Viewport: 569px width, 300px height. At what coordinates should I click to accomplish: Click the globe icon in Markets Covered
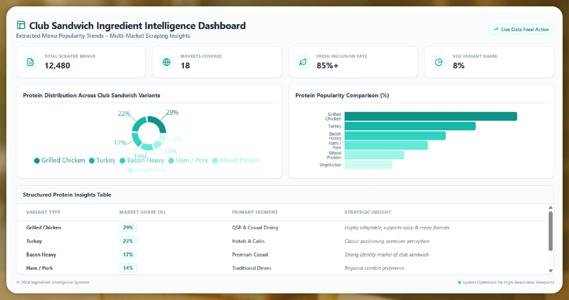pyautogui.click(x=167, y=62)
